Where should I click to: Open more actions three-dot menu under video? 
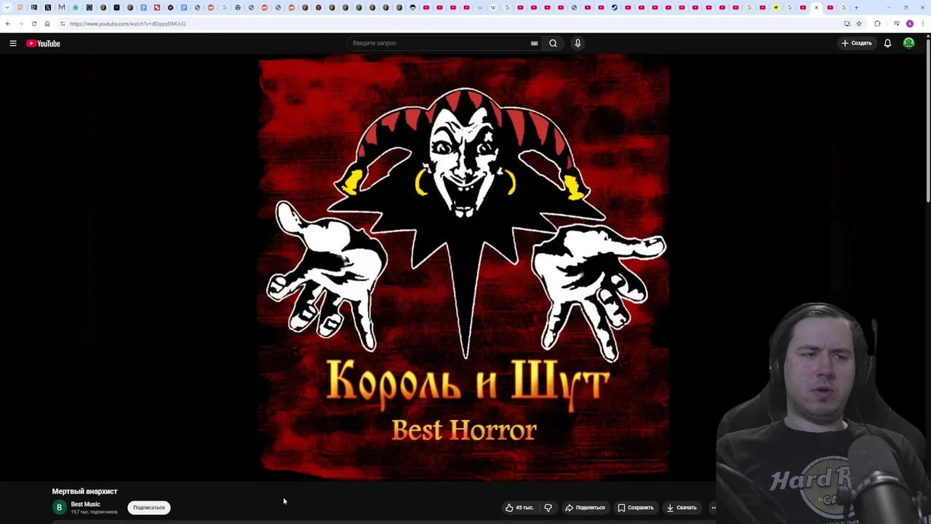point(714,507)
